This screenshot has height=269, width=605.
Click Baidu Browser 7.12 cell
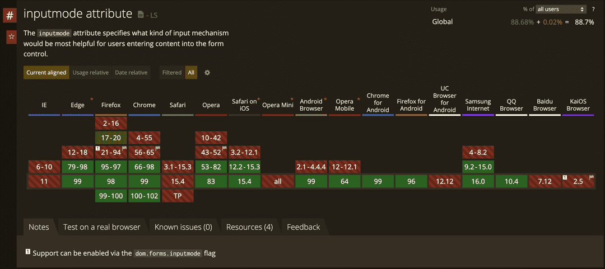544,181
